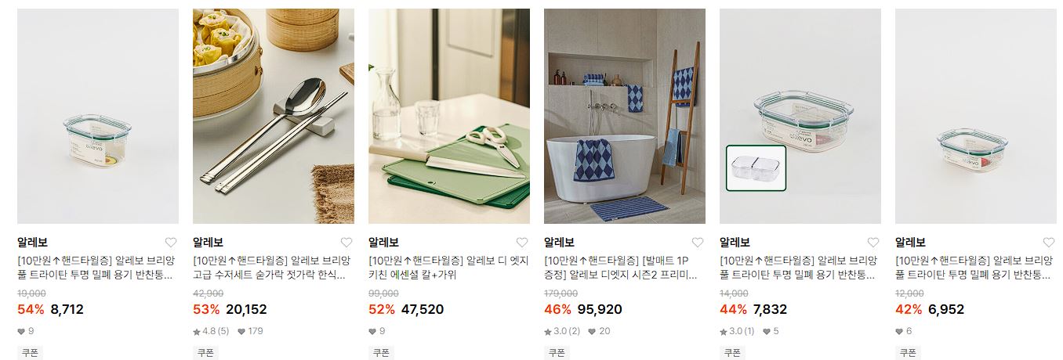The height and width of the screenshot is (360, 1063).
Task: Open the green cutting board product image
Action: click(449, 116)
